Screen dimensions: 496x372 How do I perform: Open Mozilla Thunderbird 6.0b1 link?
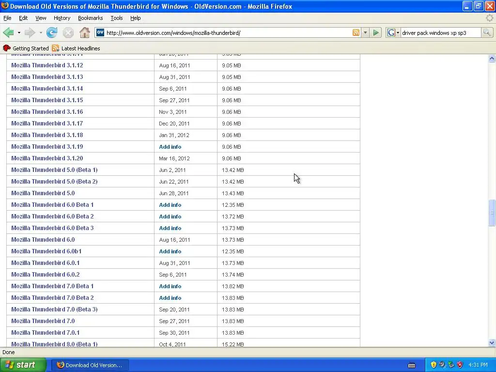click(46, 251)
